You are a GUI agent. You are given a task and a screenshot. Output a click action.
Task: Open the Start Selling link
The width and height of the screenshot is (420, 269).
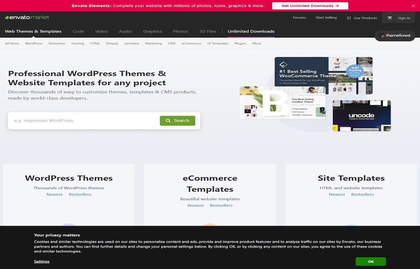click(x=326, y=18)
